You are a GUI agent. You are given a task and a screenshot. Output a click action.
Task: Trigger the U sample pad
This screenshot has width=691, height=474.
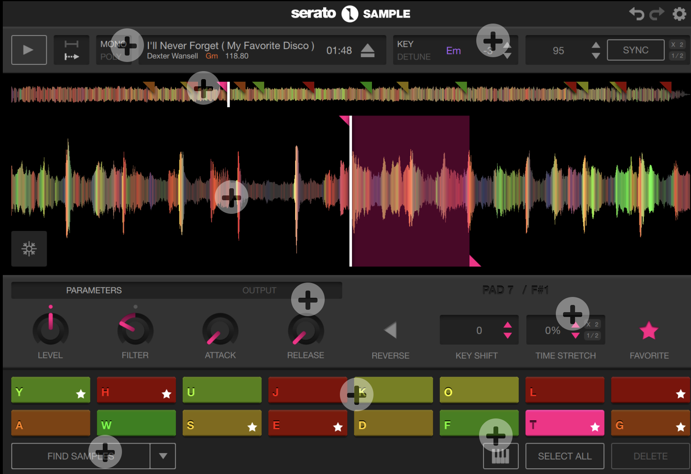click(x=222, y=390)
